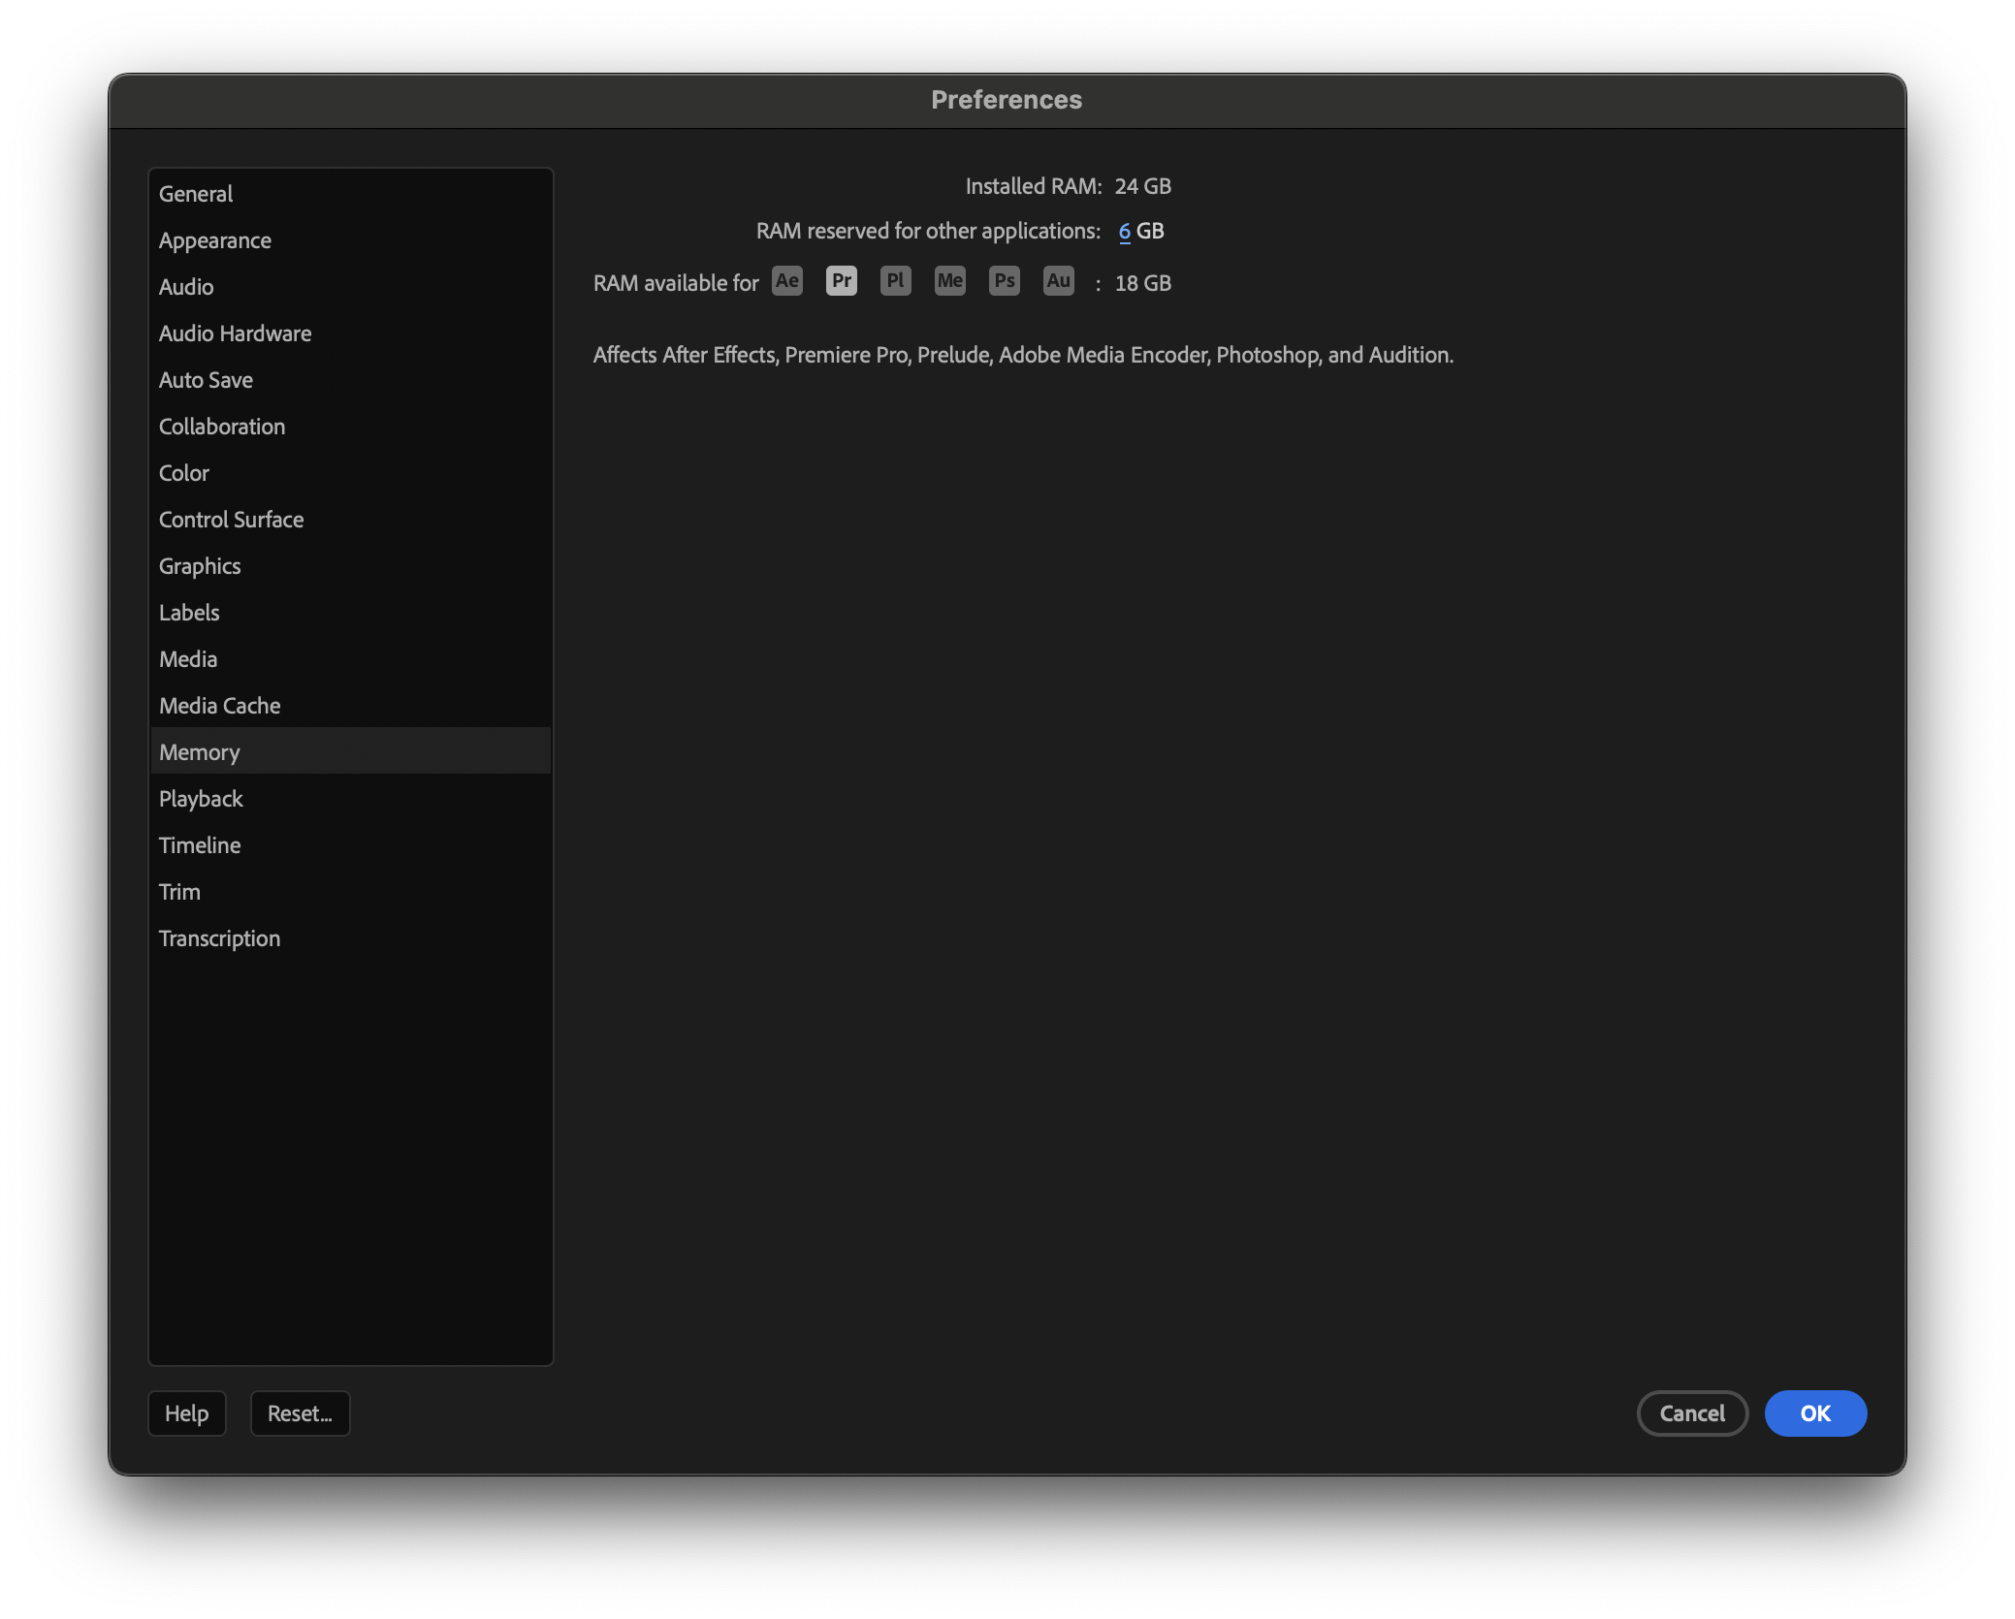Open the Timeline preferences

pyautogui.click(x=200, y=845)
